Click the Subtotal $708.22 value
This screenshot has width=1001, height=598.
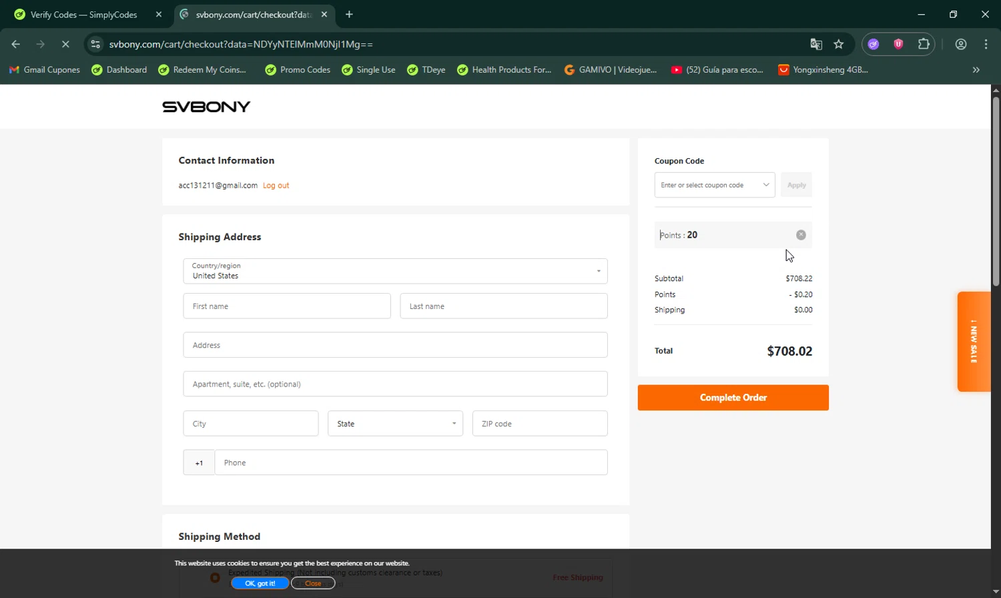click(799, 278)
